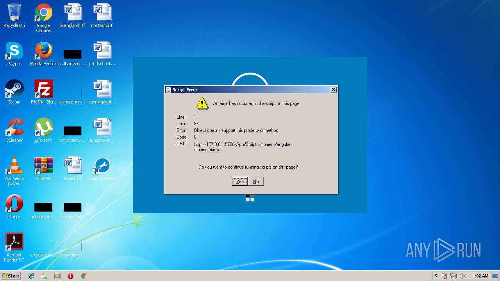Show hidden system tray icons
The height and width of the screenshot is (281, 500).
click(436, 276)
